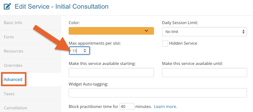
Task: Enable the Hidden Service checkbox
Action: [165, 43]
